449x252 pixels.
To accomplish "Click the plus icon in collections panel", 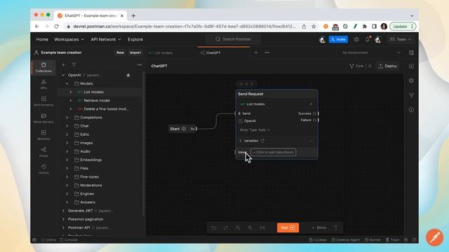I will (63, 65).
